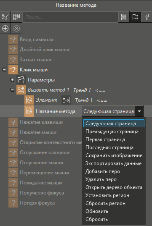The width and height of the screenshot is (152, 226).
Task: Choose Удалить перо from list
Action: pos(114,179)
